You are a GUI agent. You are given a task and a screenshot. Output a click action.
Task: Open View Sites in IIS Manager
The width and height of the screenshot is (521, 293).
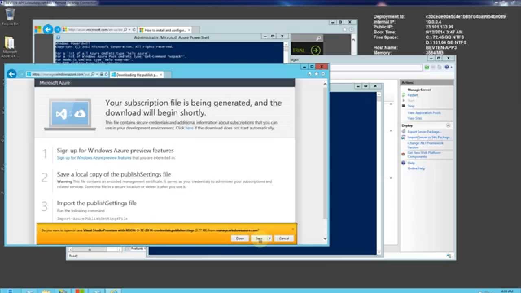tap(415, 118)
